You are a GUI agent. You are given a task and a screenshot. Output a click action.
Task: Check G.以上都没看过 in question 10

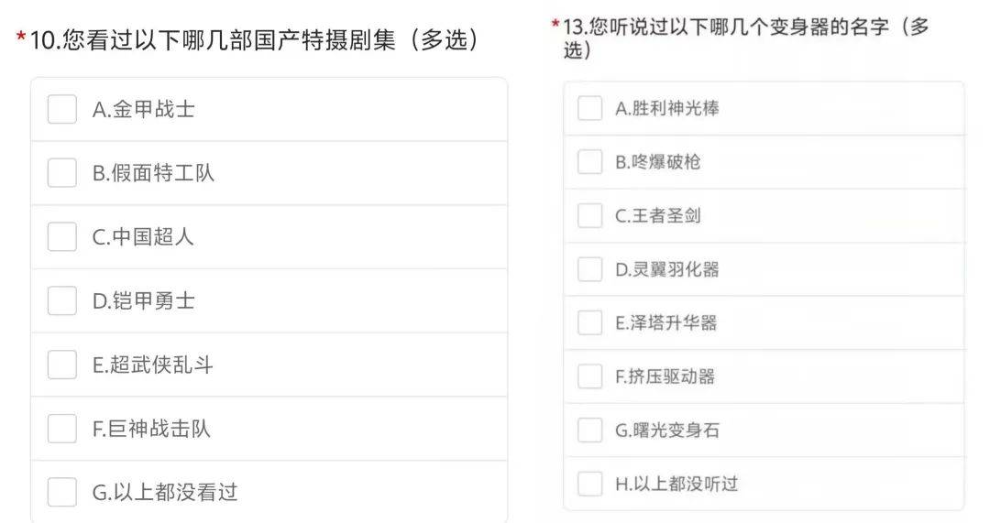(x=62, y=492)
